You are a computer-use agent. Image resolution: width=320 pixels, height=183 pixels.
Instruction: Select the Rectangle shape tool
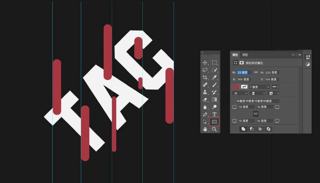pos(214,121)
